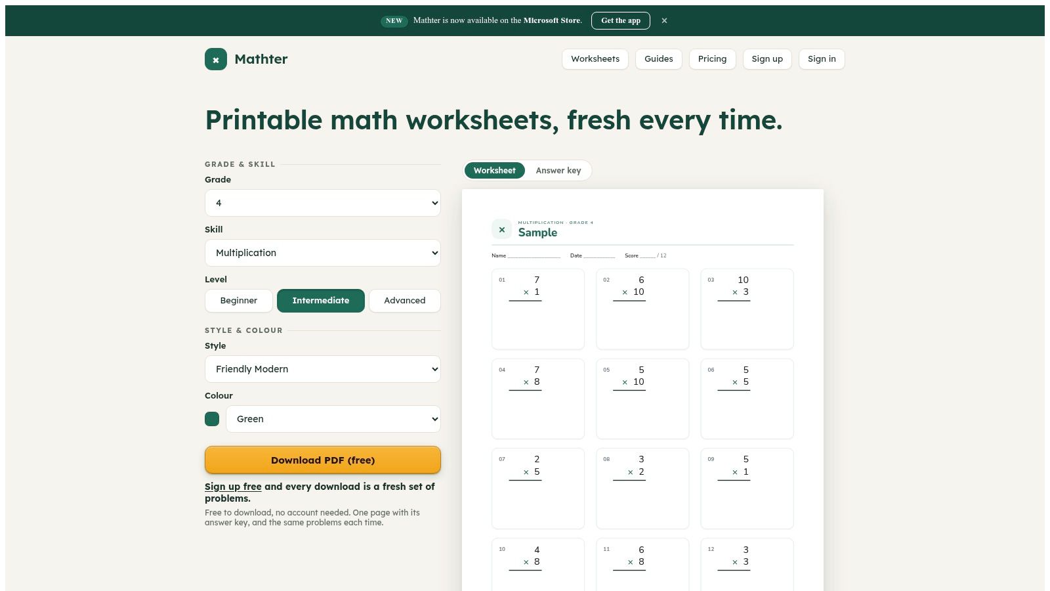Switch to the Answer key tab
This screenshot has width=1050, height=591.
pyautogui.click(x=558, y=171)
